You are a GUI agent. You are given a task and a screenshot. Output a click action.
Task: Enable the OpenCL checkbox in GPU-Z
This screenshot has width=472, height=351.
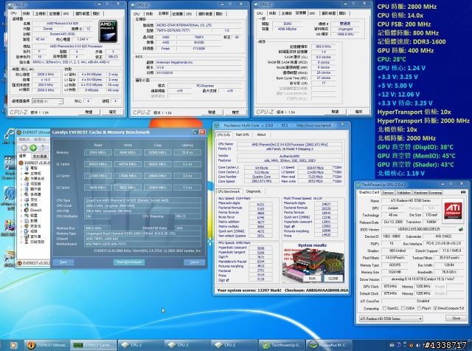[x=384, y=308]
